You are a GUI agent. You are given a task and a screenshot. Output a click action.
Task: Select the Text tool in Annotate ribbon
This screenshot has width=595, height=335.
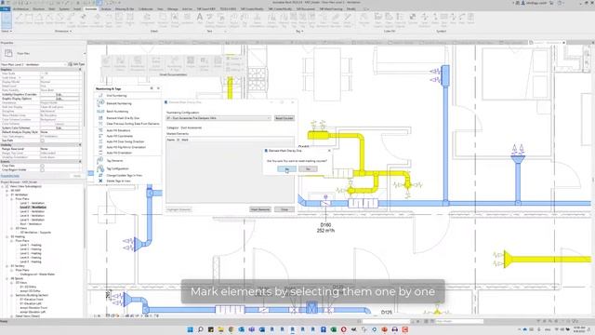(199, 19)
